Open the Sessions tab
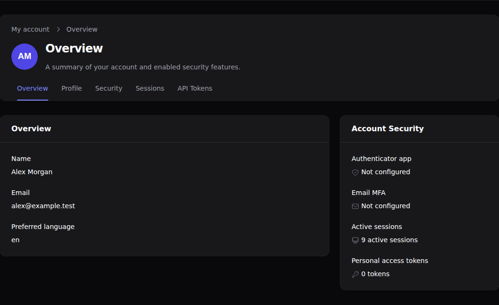This screenshot has height=305, width=499. click(150, 88)
